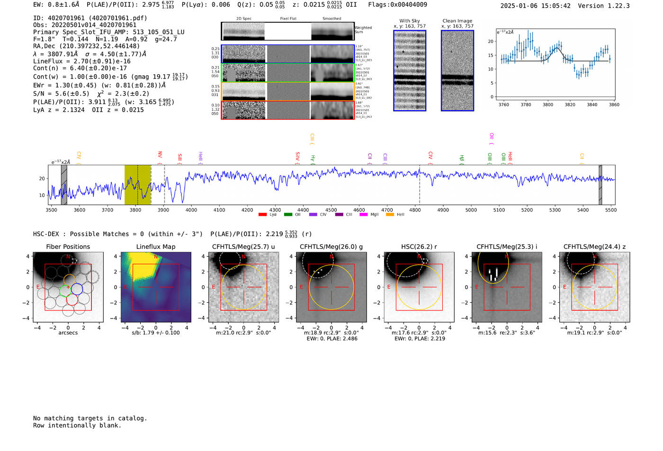The height and width of the screenshot is (451, 663).
Task: Click the yellow highlighted region in the spectrum
Action: [x=138, y=185]
